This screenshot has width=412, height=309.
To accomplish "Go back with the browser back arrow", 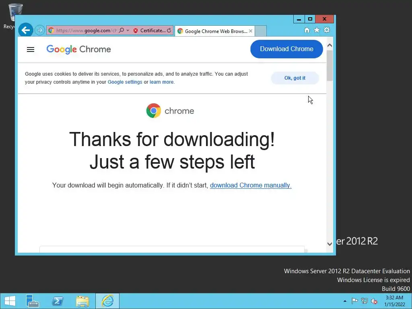I will [x=26, y=30].
